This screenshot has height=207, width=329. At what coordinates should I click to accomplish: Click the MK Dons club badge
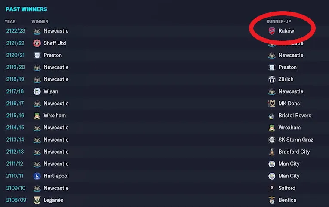272,103
